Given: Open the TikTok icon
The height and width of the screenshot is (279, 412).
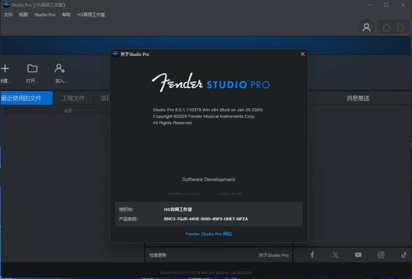Looking at the screenshot, I should tap(404, 255).
